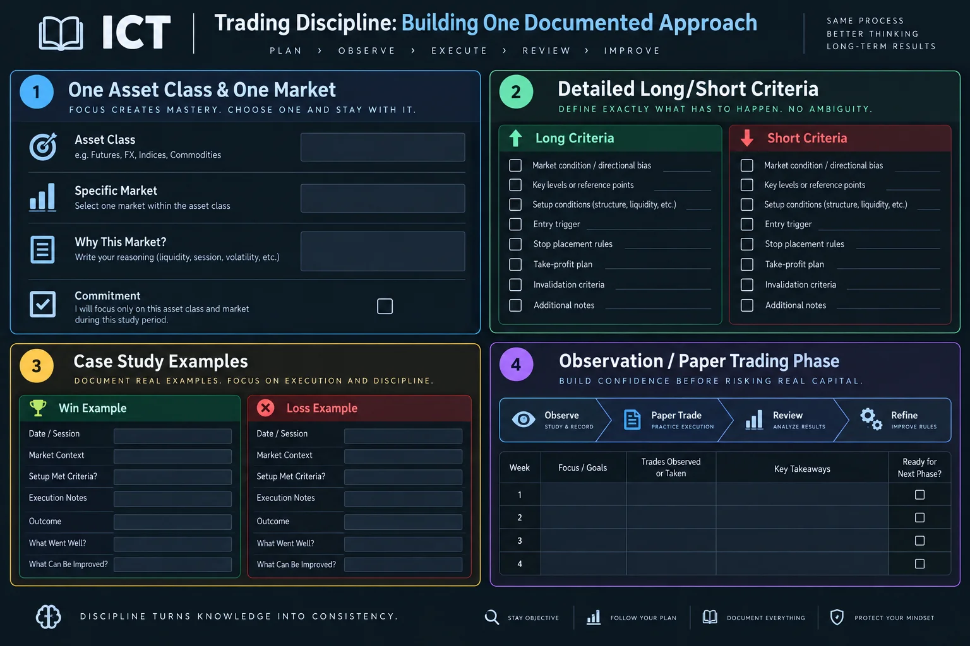Tick the Commitment focus checkbox

coord(385,306)
